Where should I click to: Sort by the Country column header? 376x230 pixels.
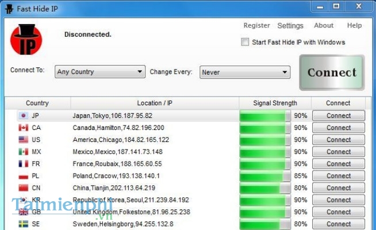[x=37, y=103]
